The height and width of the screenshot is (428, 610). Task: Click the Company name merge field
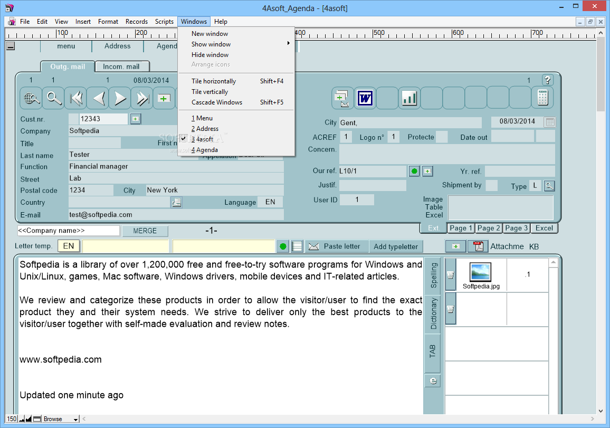[69, 231]
